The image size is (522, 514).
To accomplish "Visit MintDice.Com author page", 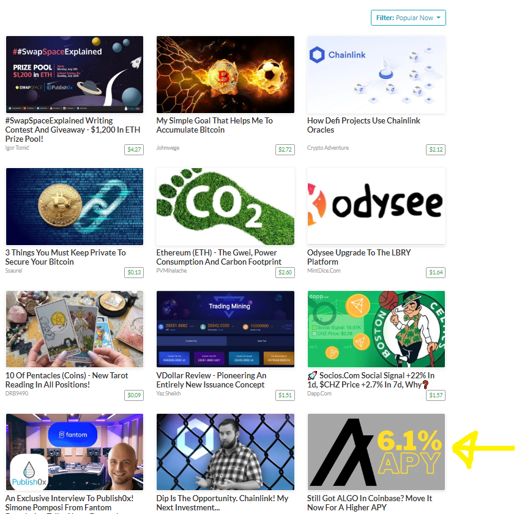I will (324, 271).
